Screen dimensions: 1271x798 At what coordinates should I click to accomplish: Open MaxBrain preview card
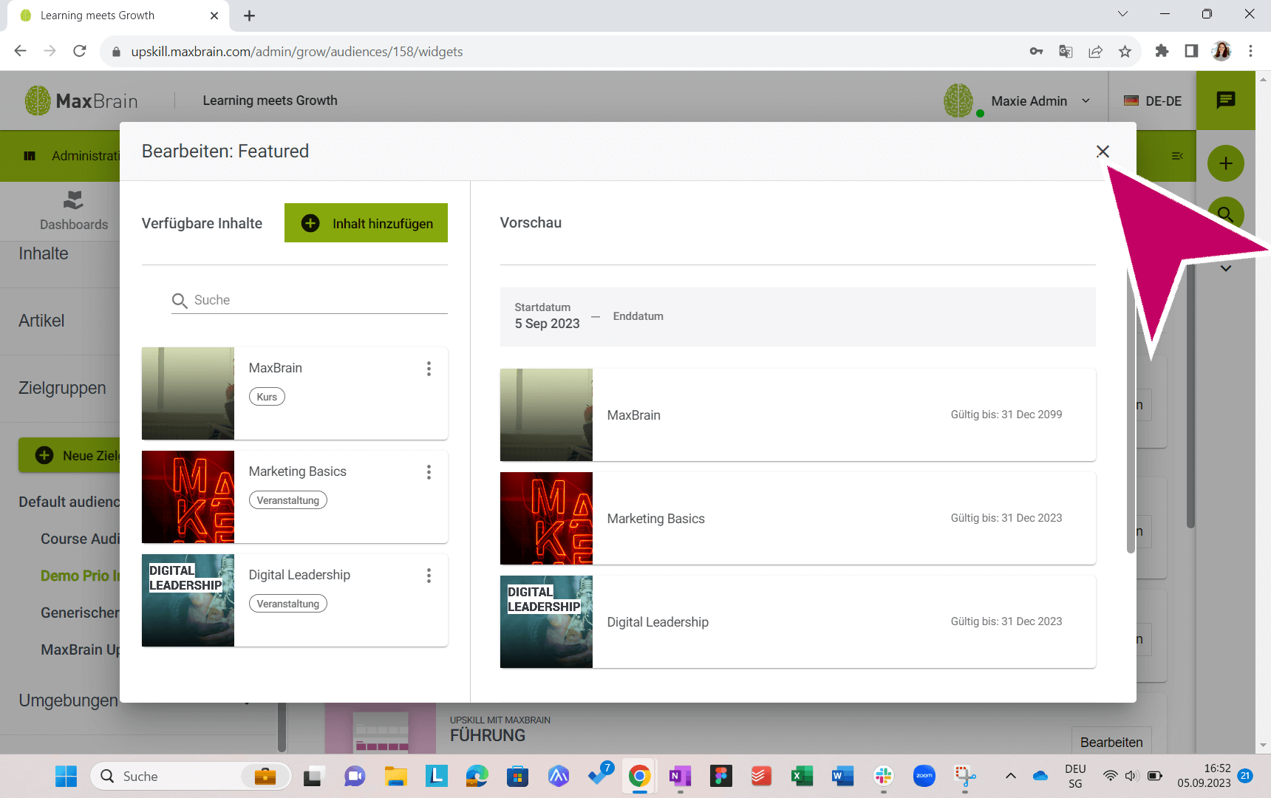pos(797,415)
